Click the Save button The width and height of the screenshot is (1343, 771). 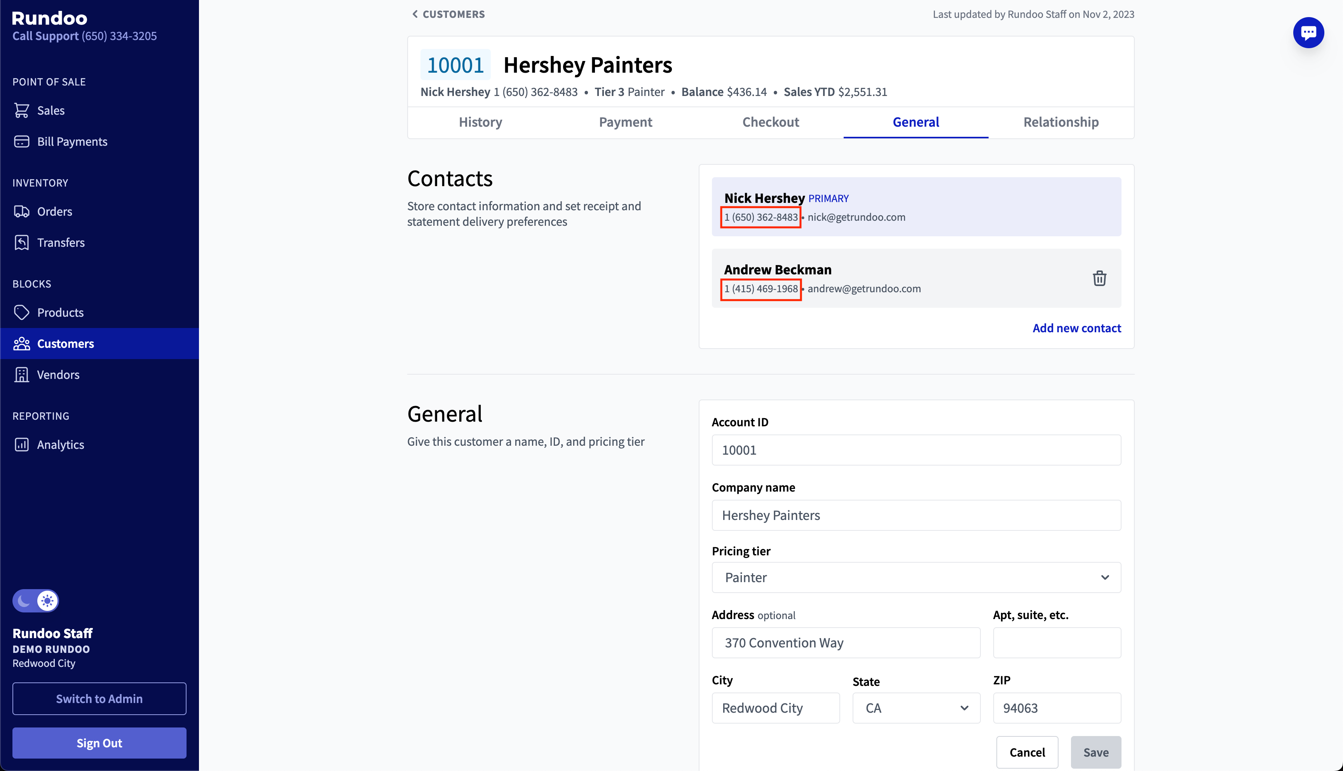[1095, 752]
